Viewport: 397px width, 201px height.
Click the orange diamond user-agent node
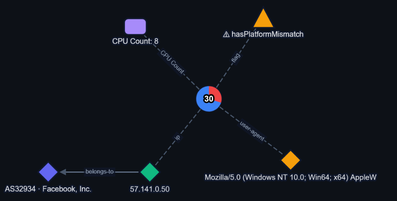[x=290, y=160]
